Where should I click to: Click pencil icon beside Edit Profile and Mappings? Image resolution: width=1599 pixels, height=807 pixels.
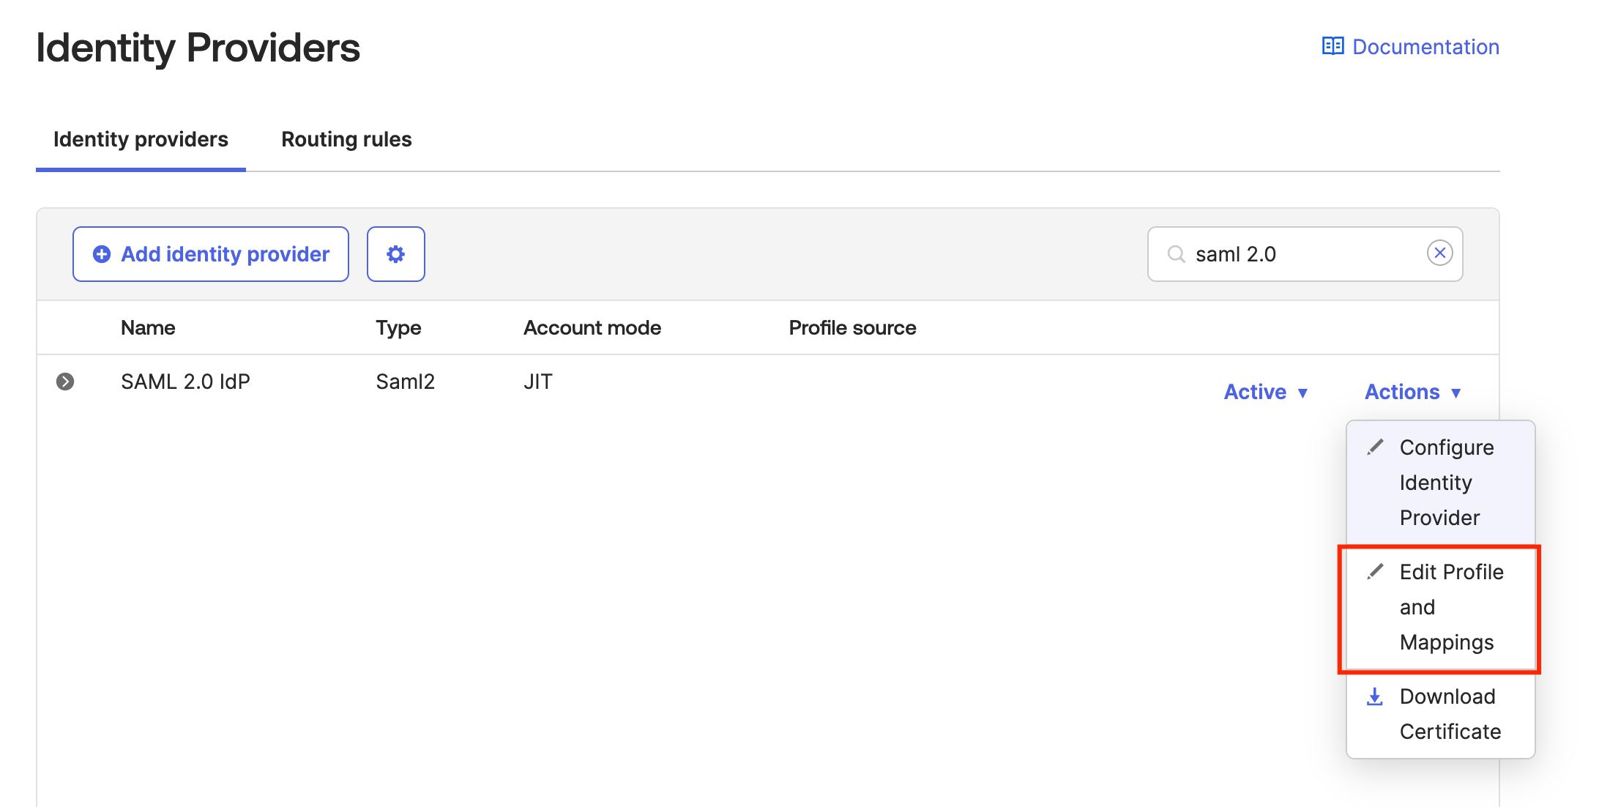click(x=1375, y=571)
